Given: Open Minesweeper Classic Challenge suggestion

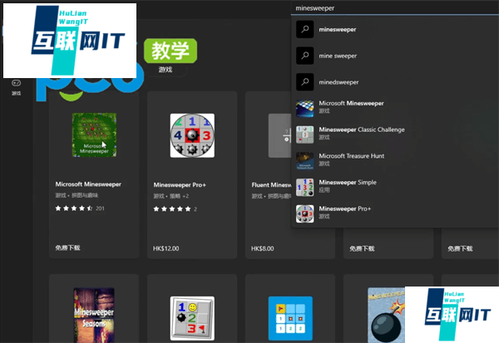Looking at the screenshot, I should pyautogui.click(x=394, y=135).
